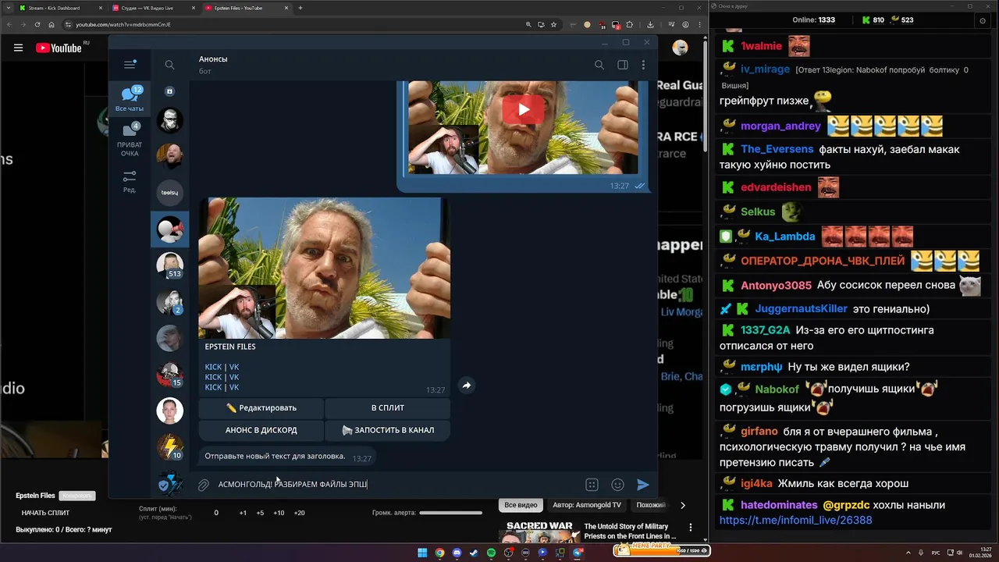This screenshot has height=562, width=999.
Task: Open the chat with 513 unread badge
Action: 169,265
